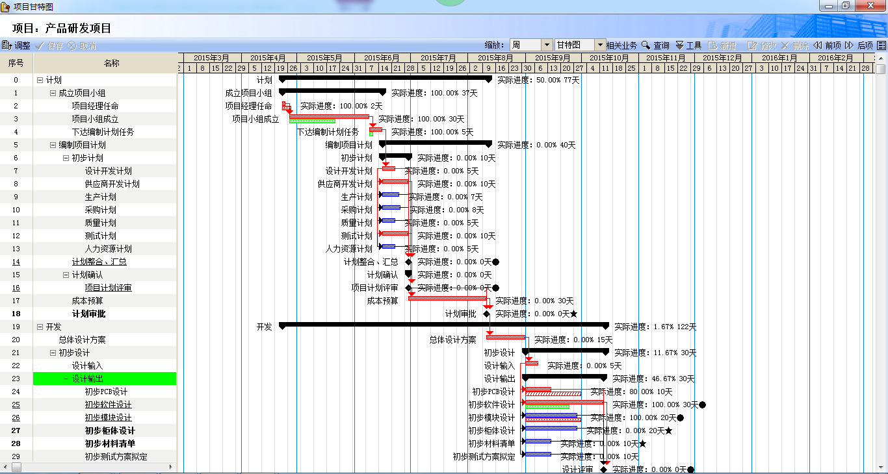
Task: Click the 名称 column header
Action: [111, 63]
